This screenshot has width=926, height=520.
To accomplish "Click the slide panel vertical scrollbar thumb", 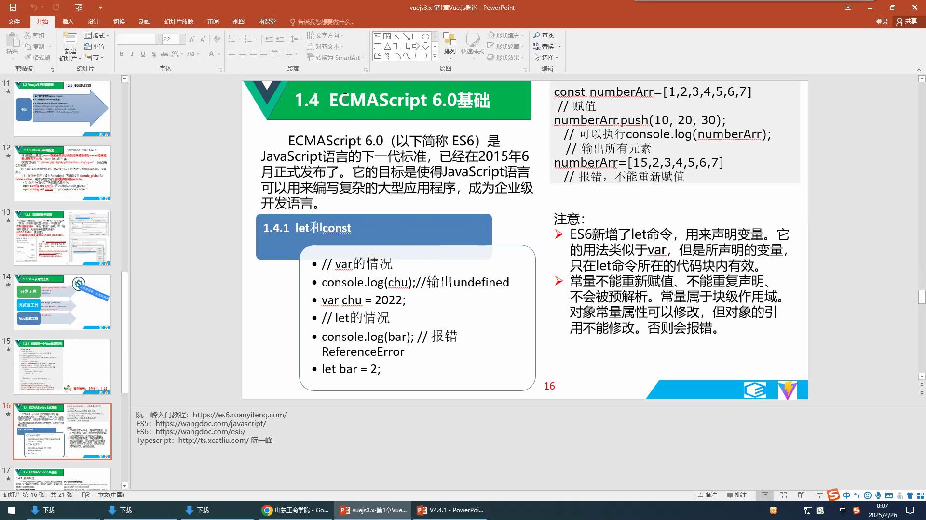I will click(124, 332).
